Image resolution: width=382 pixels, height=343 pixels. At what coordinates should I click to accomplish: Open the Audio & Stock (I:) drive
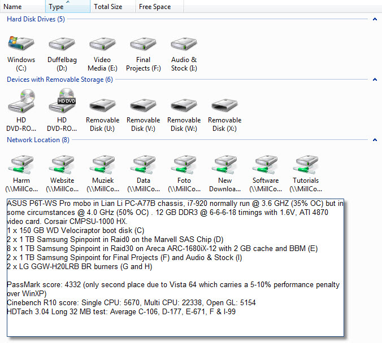[x=184, y=45]
